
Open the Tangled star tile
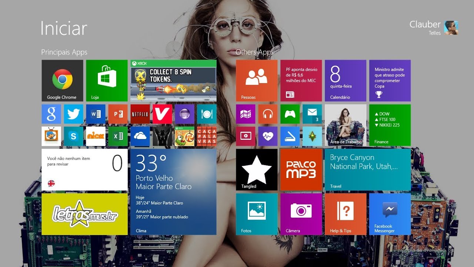coord(257,170)
